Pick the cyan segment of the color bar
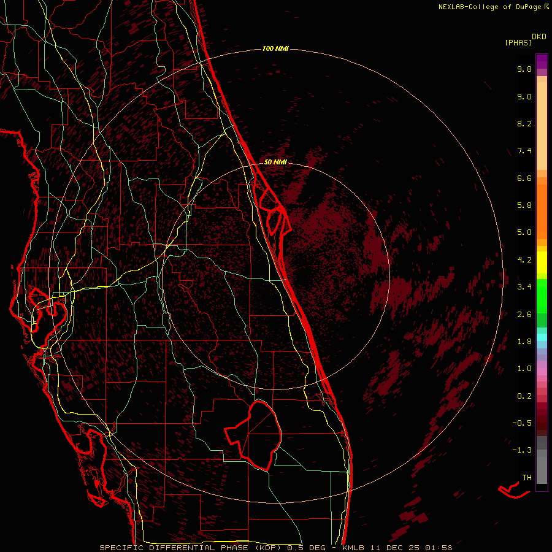552x552 pixels. tap(542, 337)
